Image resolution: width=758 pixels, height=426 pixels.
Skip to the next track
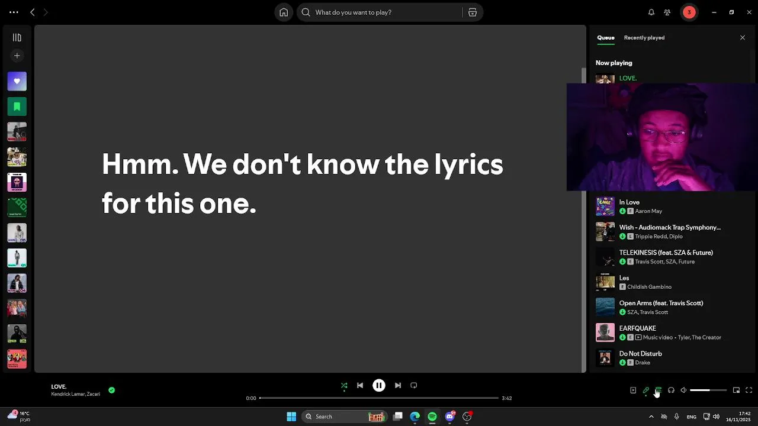(x=398, y=385)
